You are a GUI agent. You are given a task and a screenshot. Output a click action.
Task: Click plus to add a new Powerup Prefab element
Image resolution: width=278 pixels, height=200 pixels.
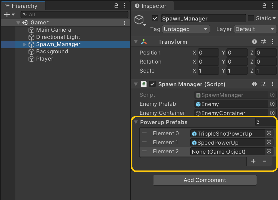(253, 161)
